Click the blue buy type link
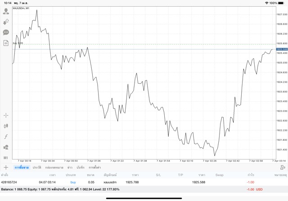The height and width of the screenshot is (201, 288). 73,182
